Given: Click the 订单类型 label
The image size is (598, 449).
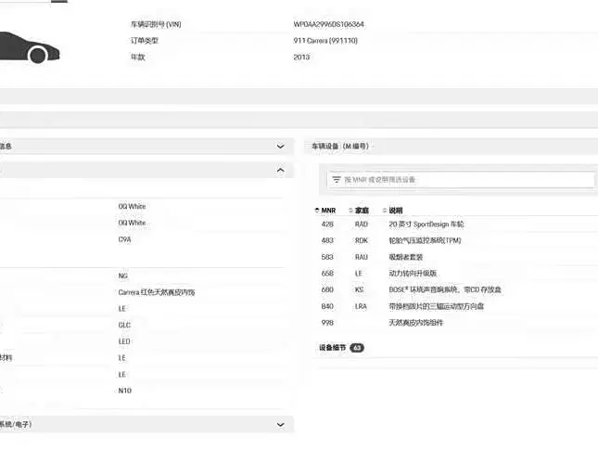Looking at the screenshot, I should 144,41.
